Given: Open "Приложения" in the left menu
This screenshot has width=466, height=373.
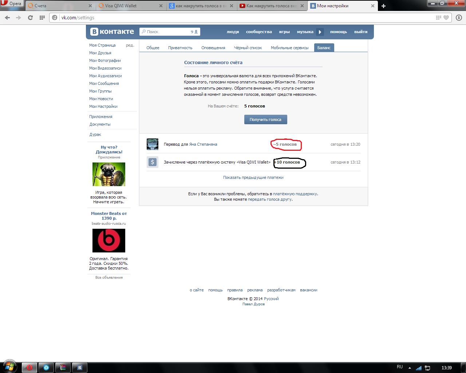Looking at the screenshot, I should click(x=101, y=117).
